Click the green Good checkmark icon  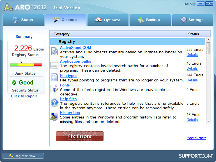(x=14, y=83)
